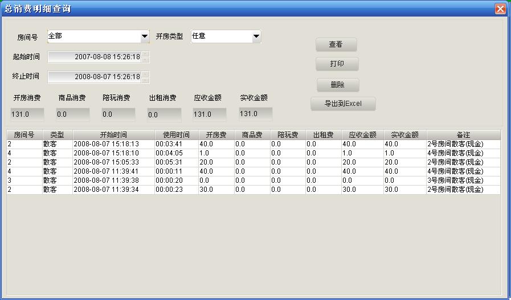The width and height of the screenshot is (511, 300).
Task: Click usage time cell 00:03:41
Action: coord(176,144)
